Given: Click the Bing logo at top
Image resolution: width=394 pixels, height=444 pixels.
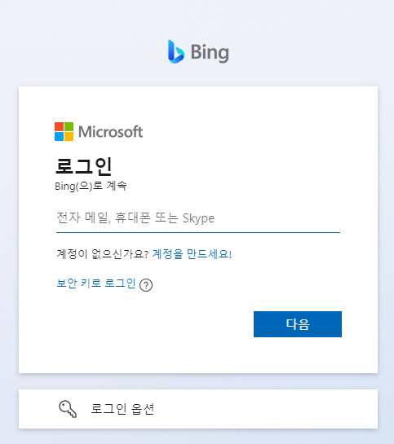Looking at the screenshot, I should pos(198,52).
